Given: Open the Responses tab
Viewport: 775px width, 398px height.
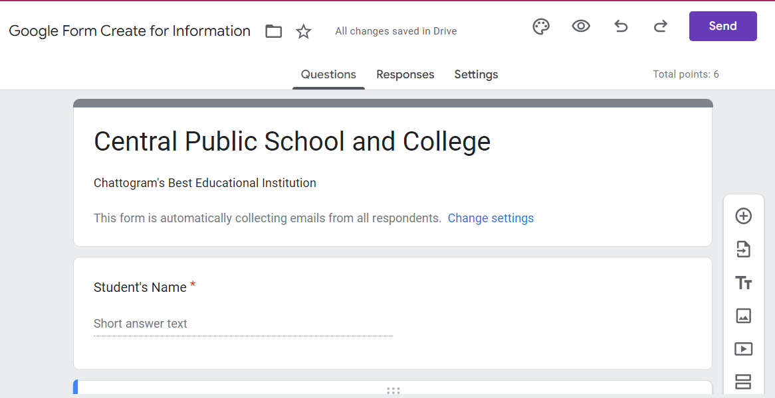Looking at the screenshot, I should pos(405,74).
